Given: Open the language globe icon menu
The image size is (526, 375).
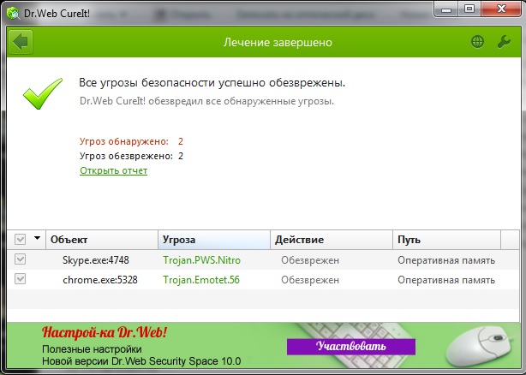Looking at the screenshot, I should 478,42.
